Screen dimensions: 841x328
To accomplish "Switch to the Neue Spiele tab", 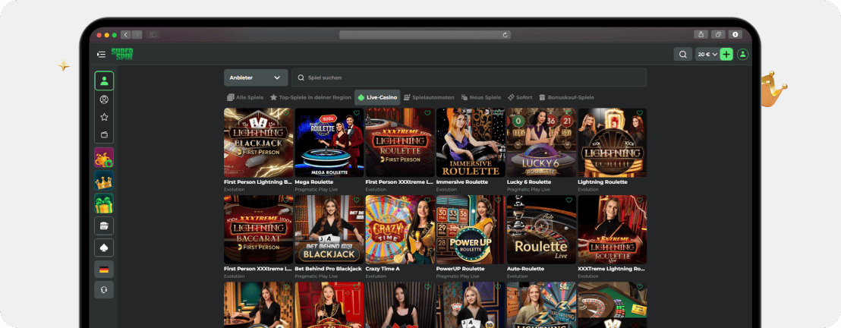I will pos(480,97).
